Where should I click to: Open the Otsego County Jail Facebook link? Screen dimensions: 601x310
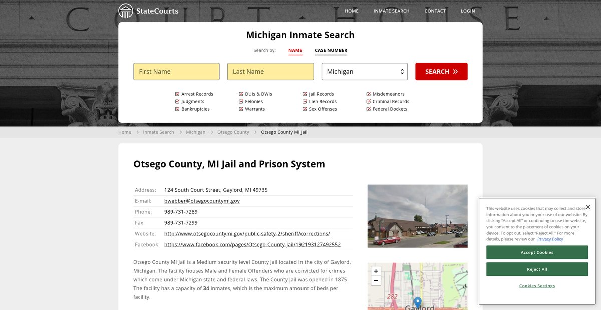(x=252, y=245)
